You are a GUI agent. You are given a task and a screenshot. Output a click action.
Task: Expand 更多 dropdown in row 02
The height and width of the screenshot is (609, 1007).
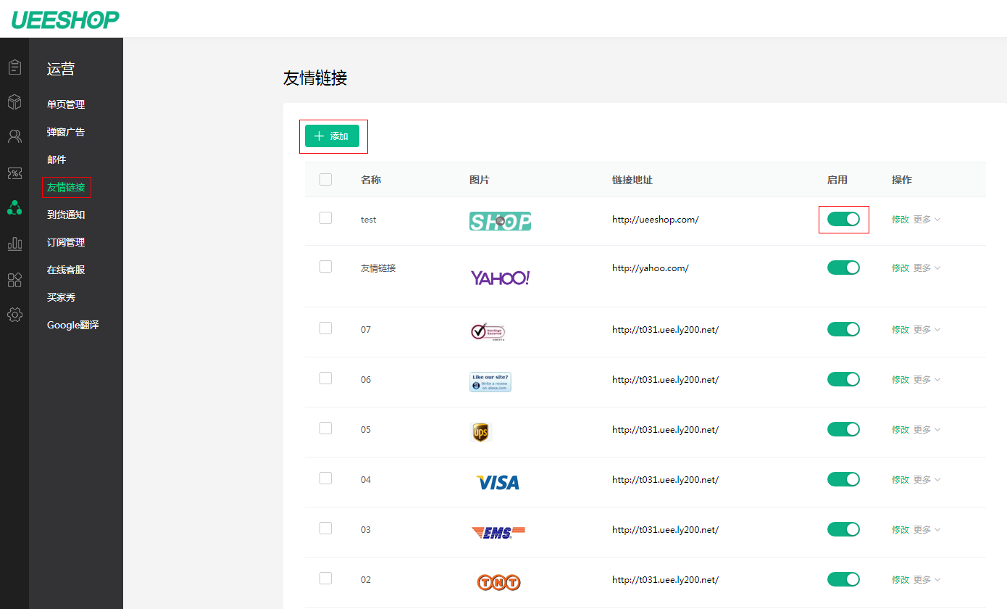tap(927, 579)
